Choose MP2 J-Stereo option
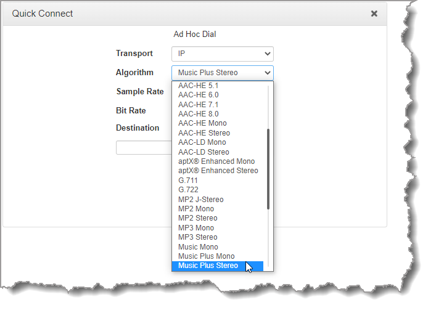The image size is (436, 313). 201,200
